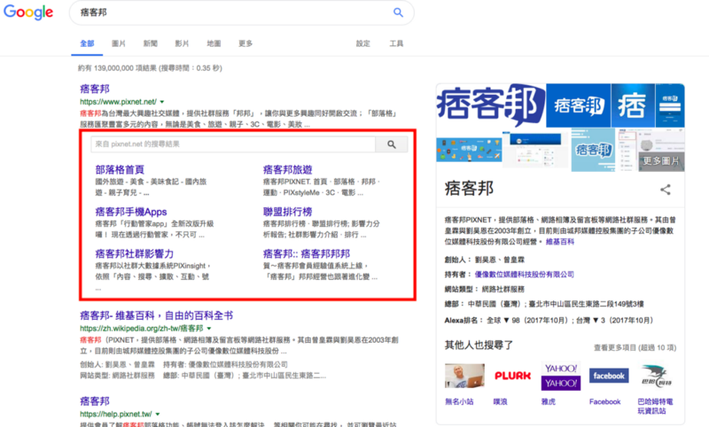The image size is (709, 427).
Task: Click the 無名小站 text link
Action: (459, 401)
